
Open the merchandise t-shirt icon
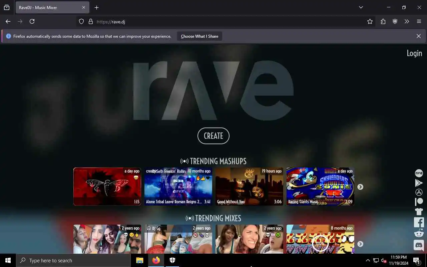419,212
